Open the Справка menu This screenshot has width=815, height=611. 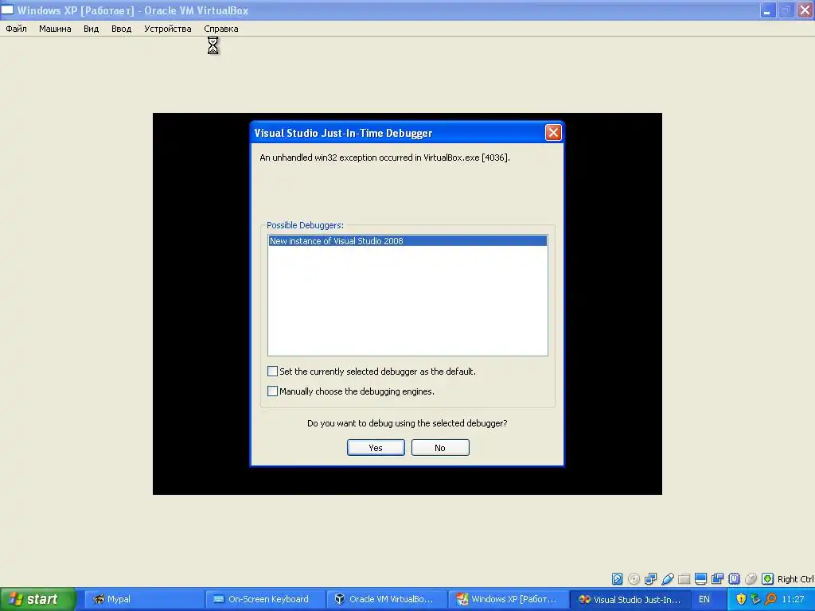pyautogui.click(x=221, y=29)
